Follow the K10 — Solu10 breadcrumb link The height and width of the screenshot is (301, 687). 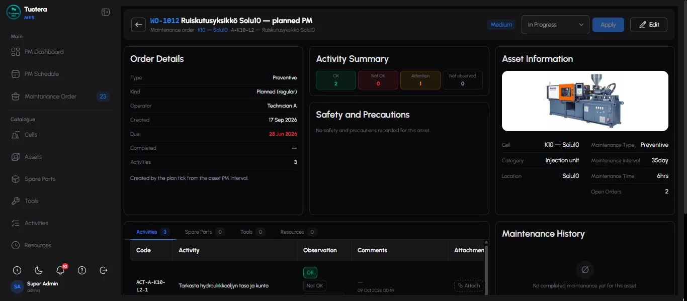[212, 30]
